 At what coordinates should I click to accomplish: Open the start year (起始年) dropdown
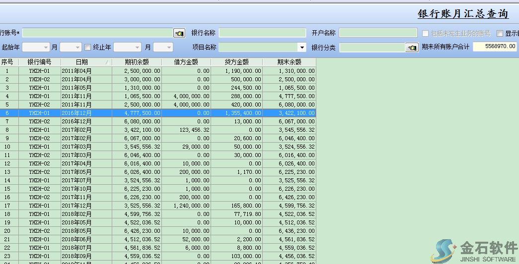(46, 48)
